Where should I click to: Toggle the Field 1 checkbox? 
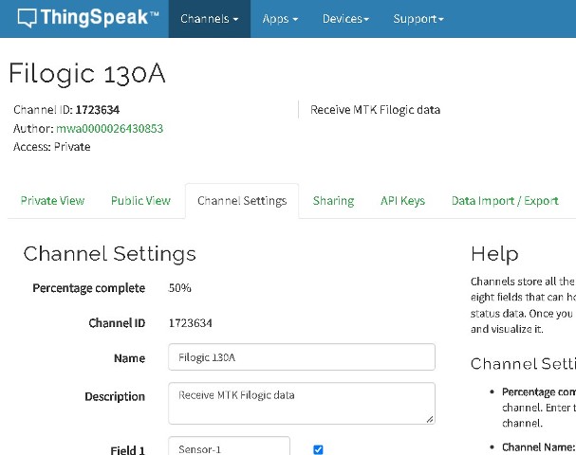[x=318, y=449]
